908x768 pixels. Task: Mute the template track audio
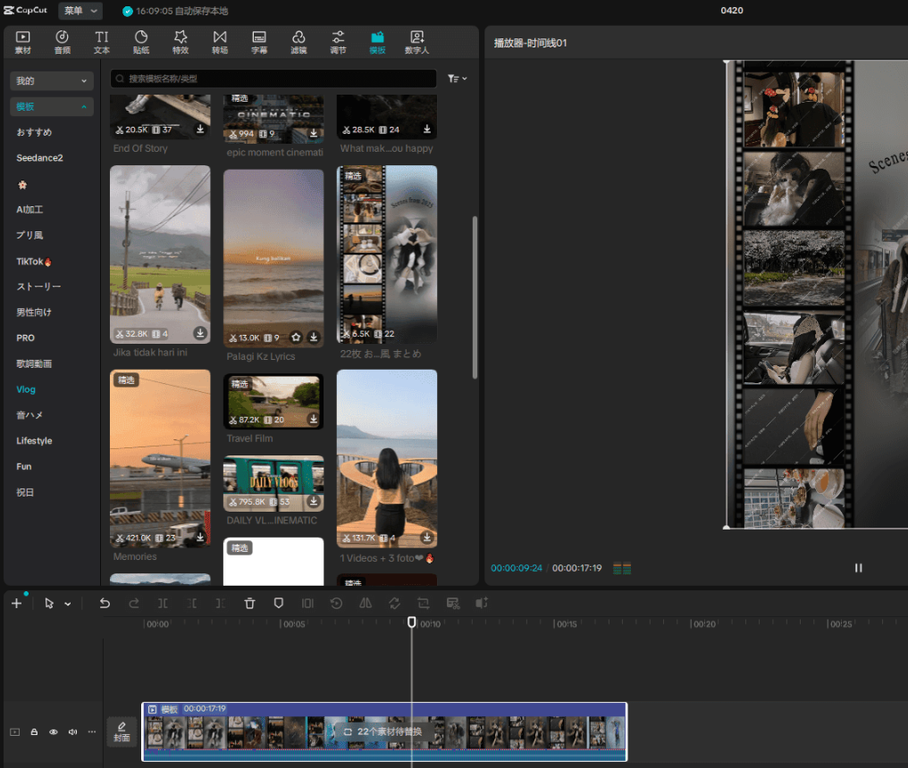[x=73, y=732]
